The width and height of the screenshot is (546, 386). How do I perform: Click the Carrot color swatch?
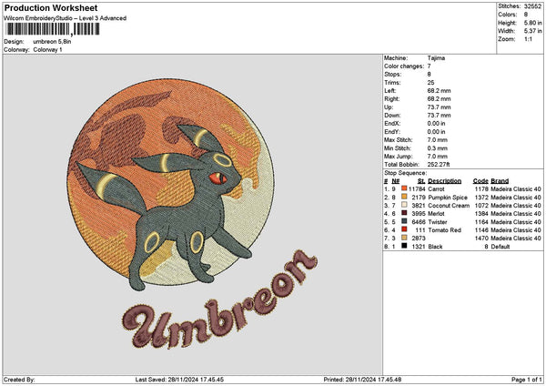point(404,188)
